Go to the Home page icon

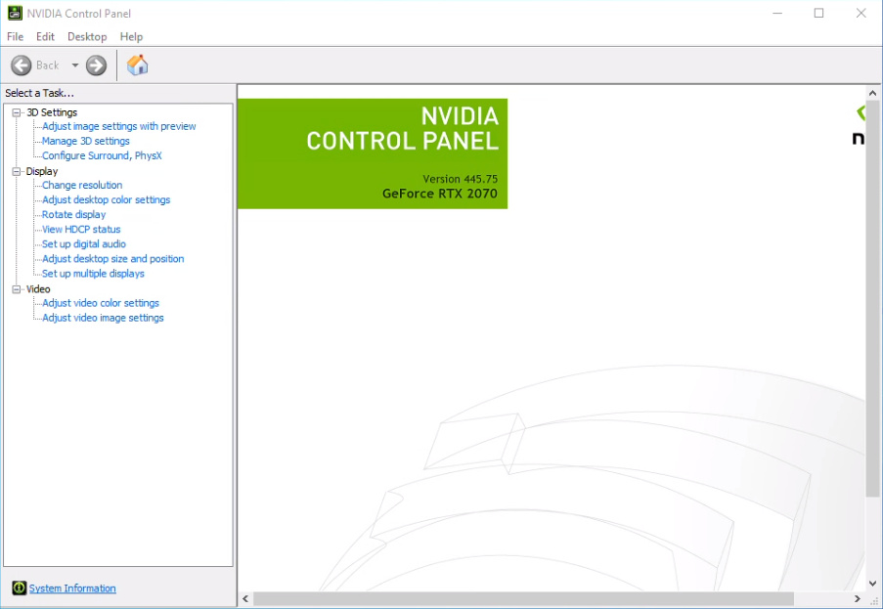point(137,65)
